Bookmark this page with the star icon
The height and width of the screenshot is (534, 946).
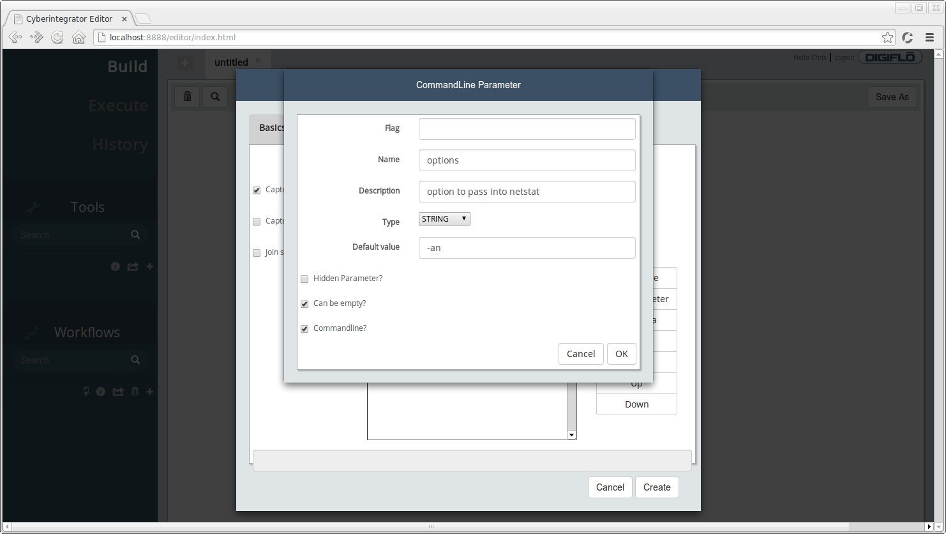pyautogui.click(x=887, y=37)
